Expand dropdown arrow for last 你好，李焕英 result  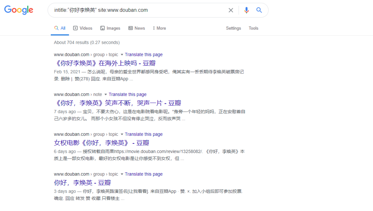[x=122, y=174]
